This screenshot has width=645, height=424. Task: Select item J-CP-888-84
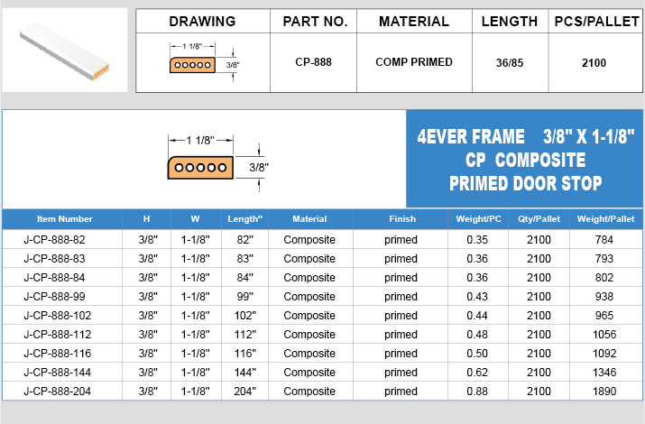(x=54, y=278)
